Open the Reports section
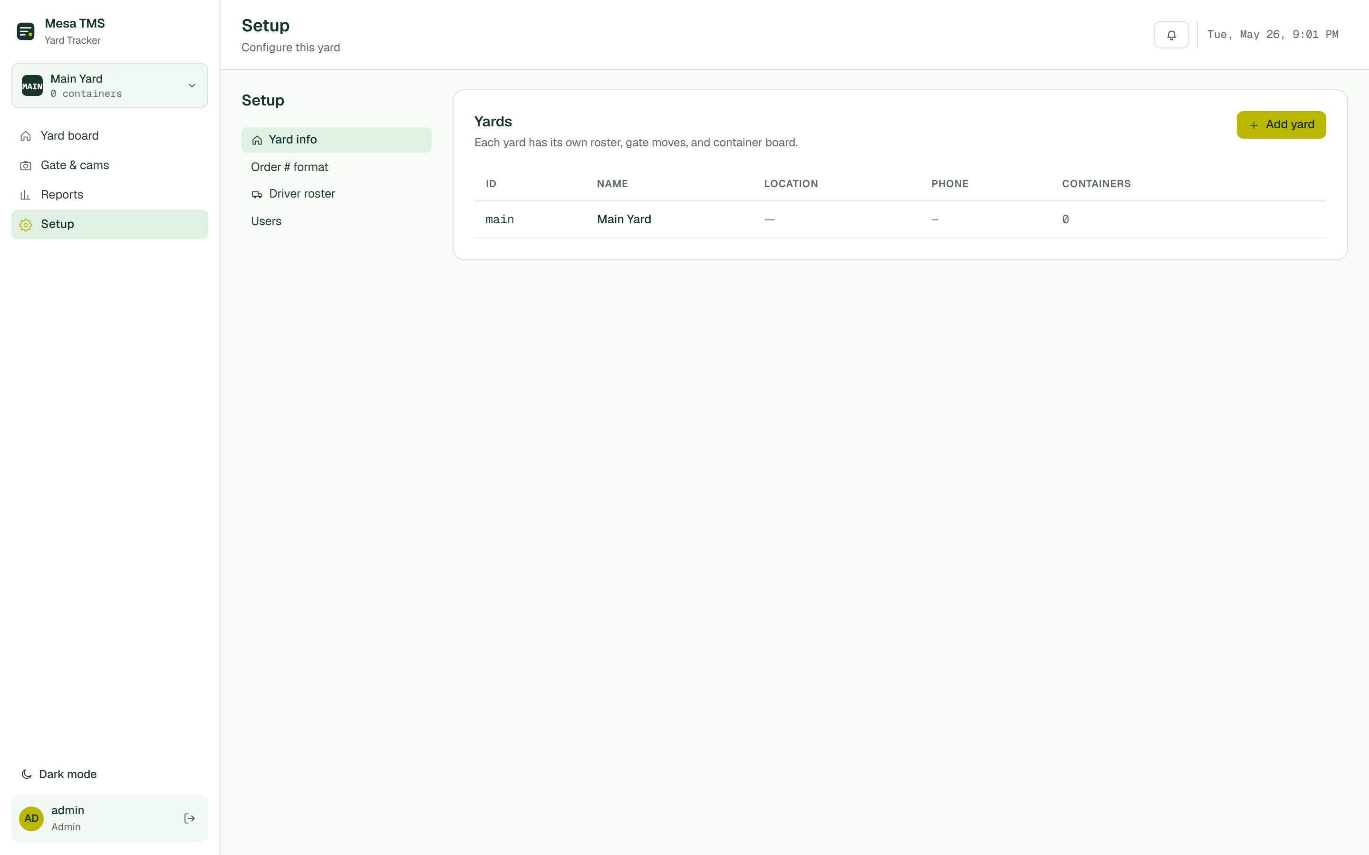Image resolution: width=1369 pixels, height=855 pixels. [110, 195]
